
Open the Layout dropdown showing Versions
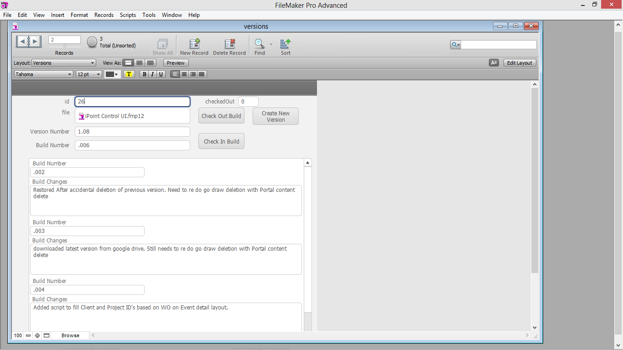pos(64,63)
